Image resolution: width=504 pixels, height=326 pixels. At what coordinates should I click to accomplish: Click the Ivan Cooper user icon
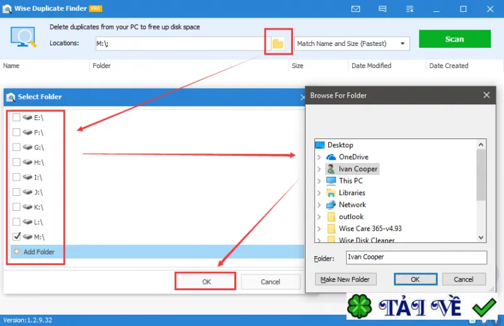pyautogui.click(x=331, y=169)
